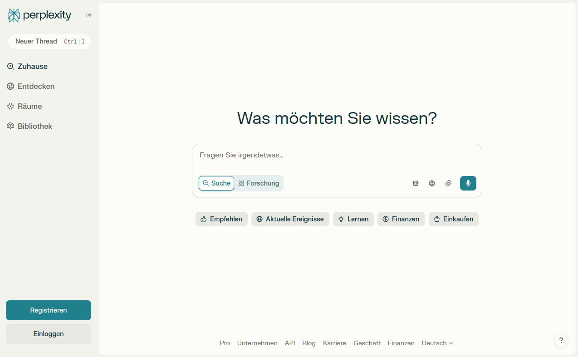Click the Empfehlen suggestion chip

(221, 219)
